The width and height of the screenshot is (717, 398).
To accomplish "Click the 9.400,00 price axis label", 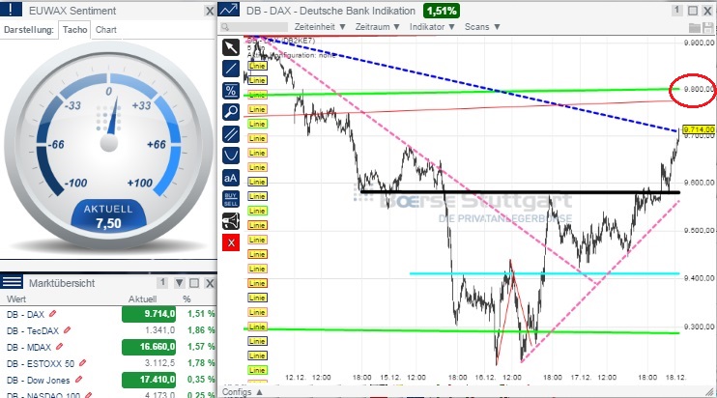I will 699,278.
